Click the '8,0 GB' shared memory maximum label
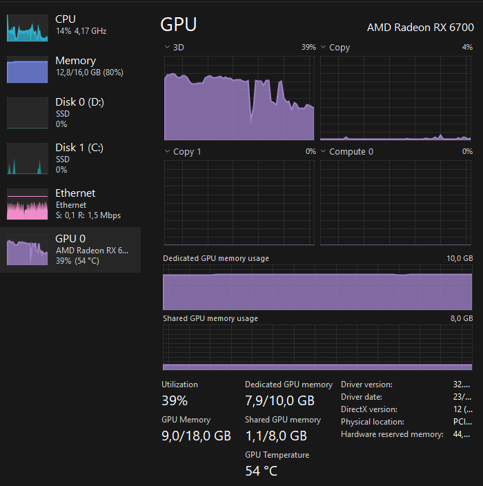483x486 pixels. click(462, 318)
